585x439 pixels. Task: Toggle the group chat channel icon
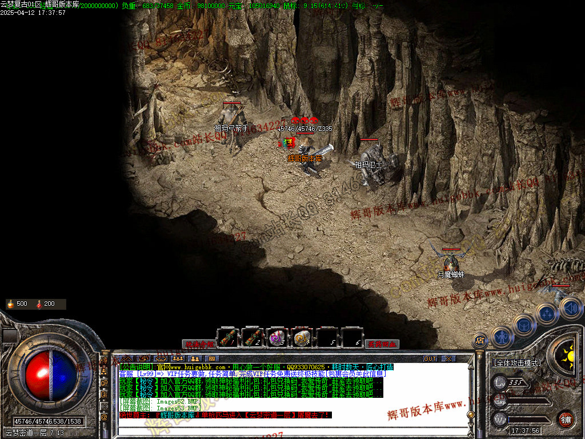(x=104, y=383)
